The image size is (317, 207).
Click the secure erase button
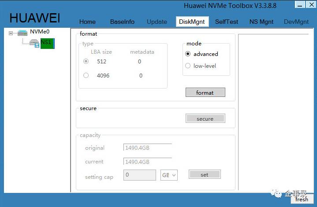tap(205, 118)
